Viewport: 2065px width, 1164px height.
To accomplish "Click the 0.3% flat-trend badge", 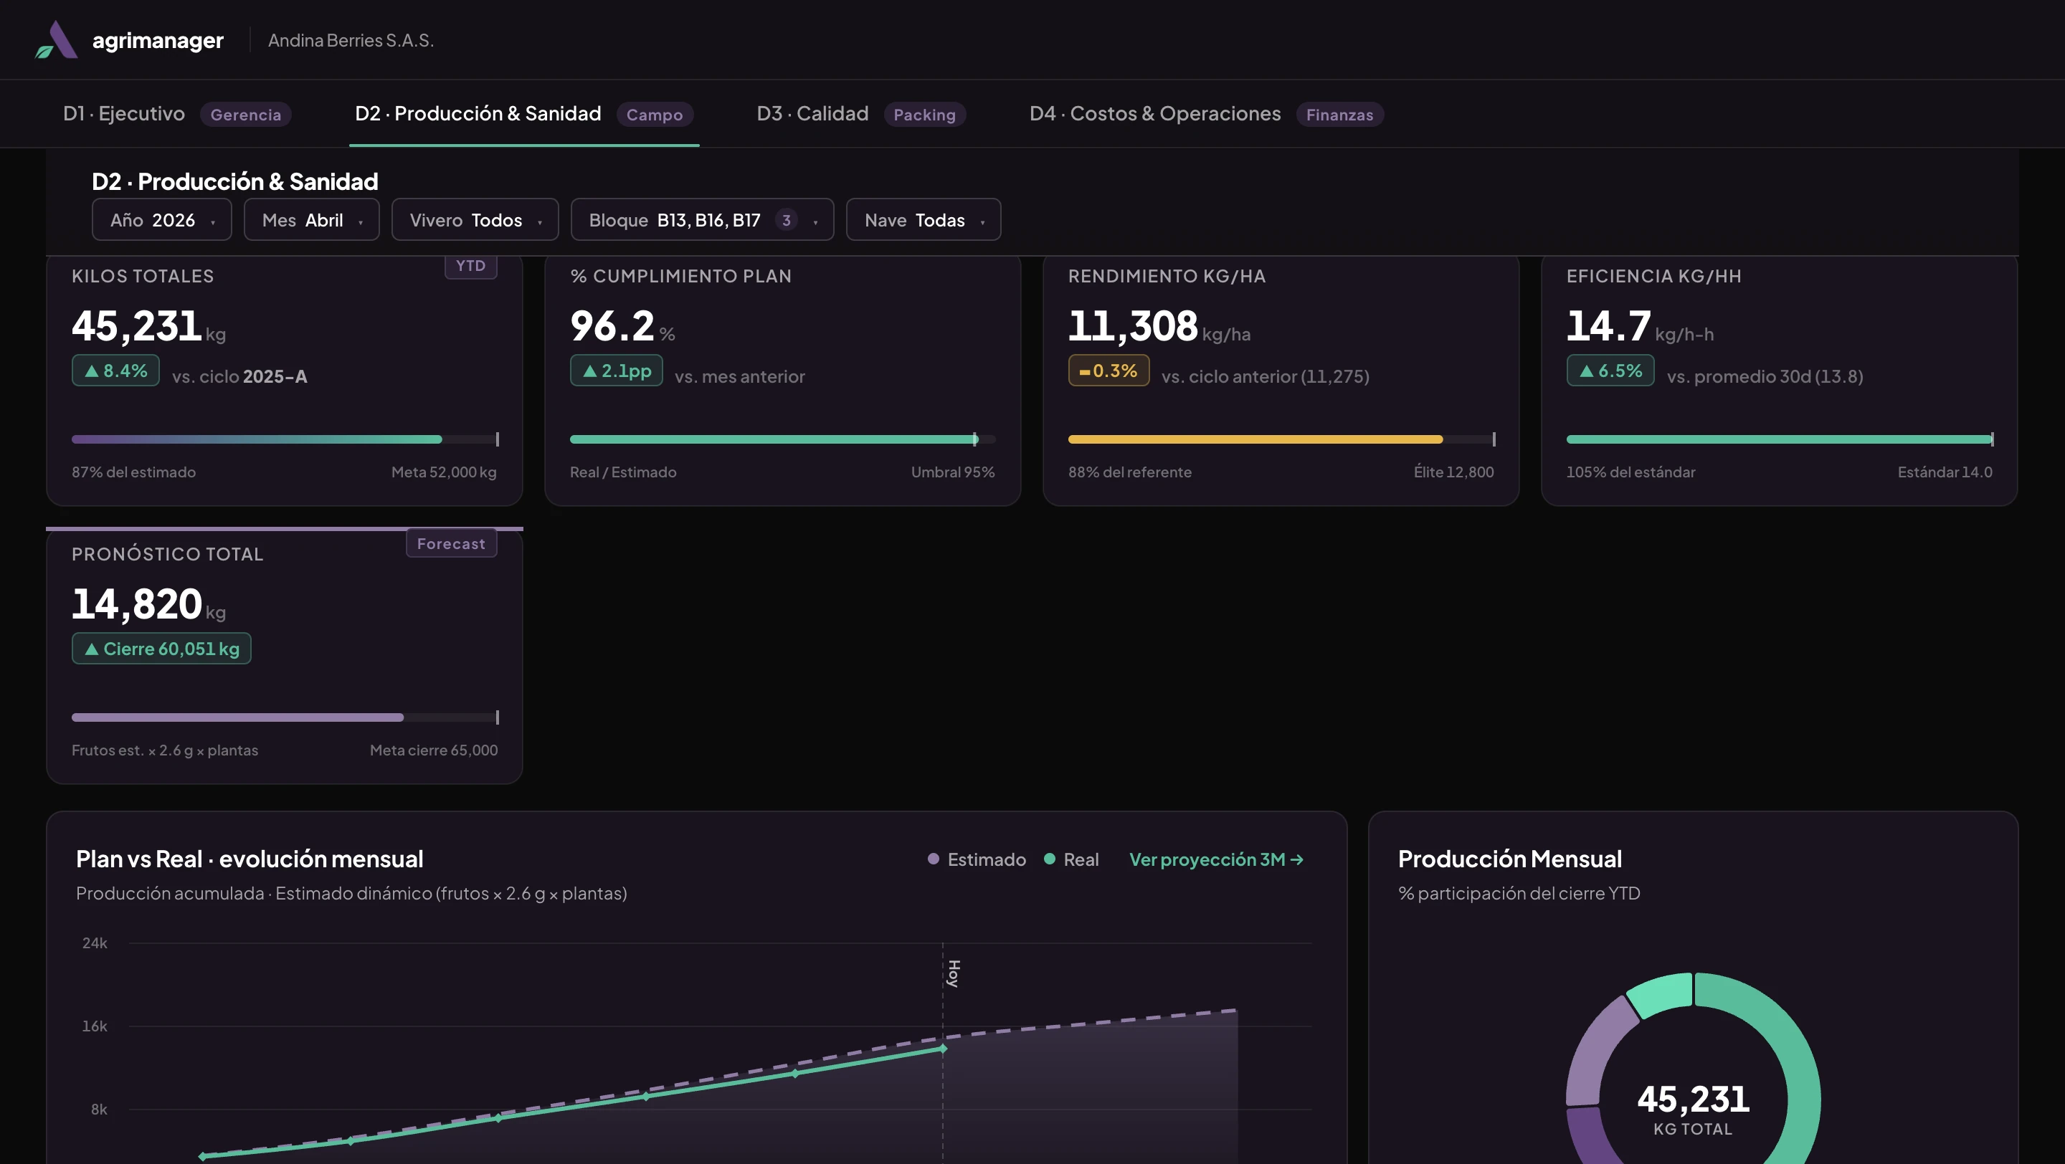I will click(1109, 370).
